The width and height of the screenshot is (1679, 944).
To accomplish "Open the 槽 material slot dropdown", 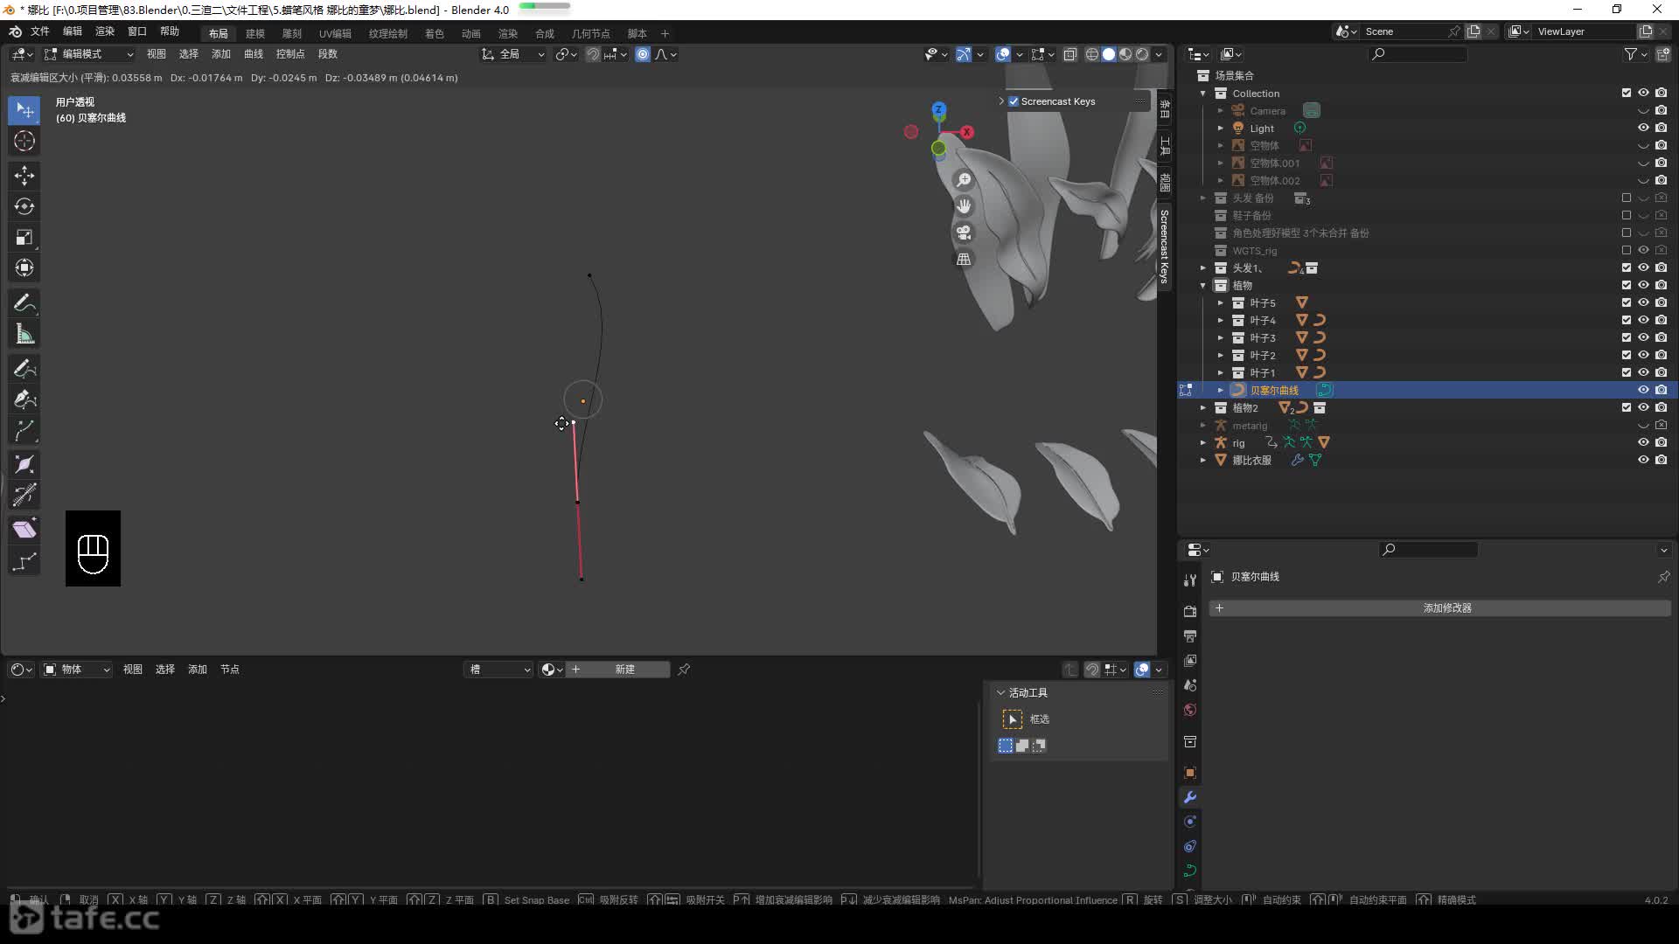I will (x=499, y=670).
